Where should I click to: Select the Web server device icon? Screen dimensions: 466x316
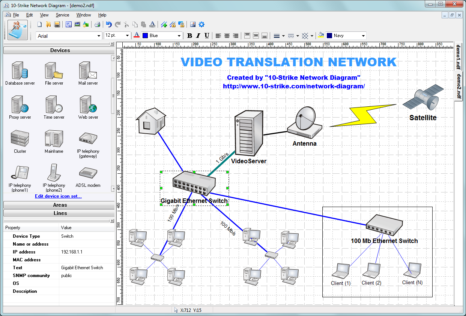click(87, 107)
